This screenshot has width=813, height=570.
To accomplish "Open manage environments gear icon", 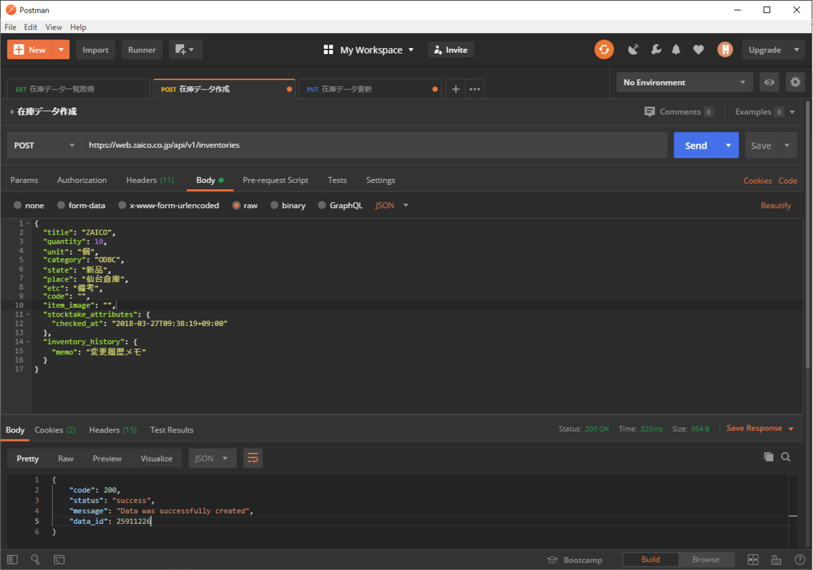I will (795, 82).
